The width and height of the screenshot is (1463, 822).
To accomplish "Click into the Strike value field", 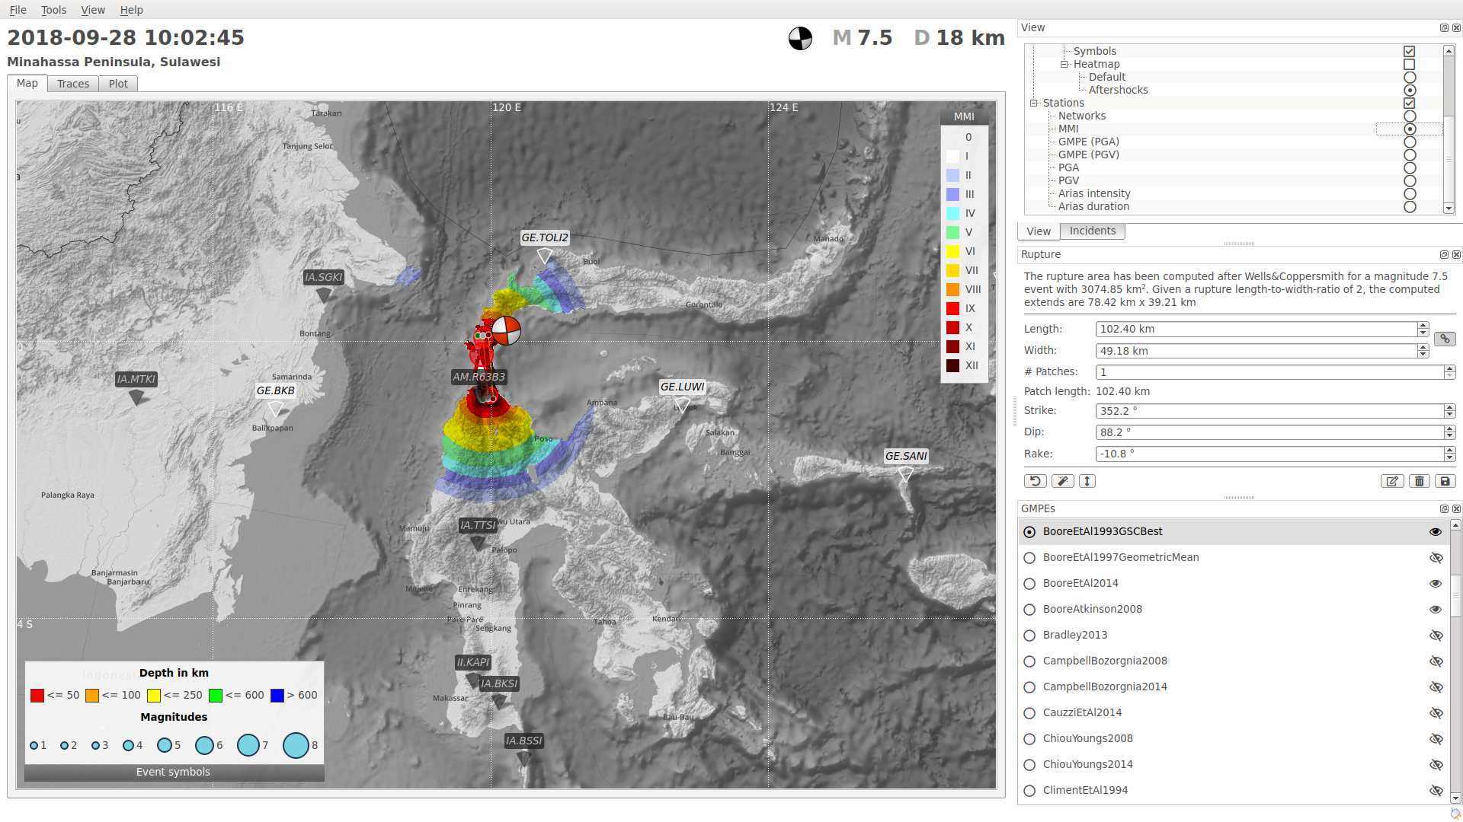I will tap(1269, 411).
